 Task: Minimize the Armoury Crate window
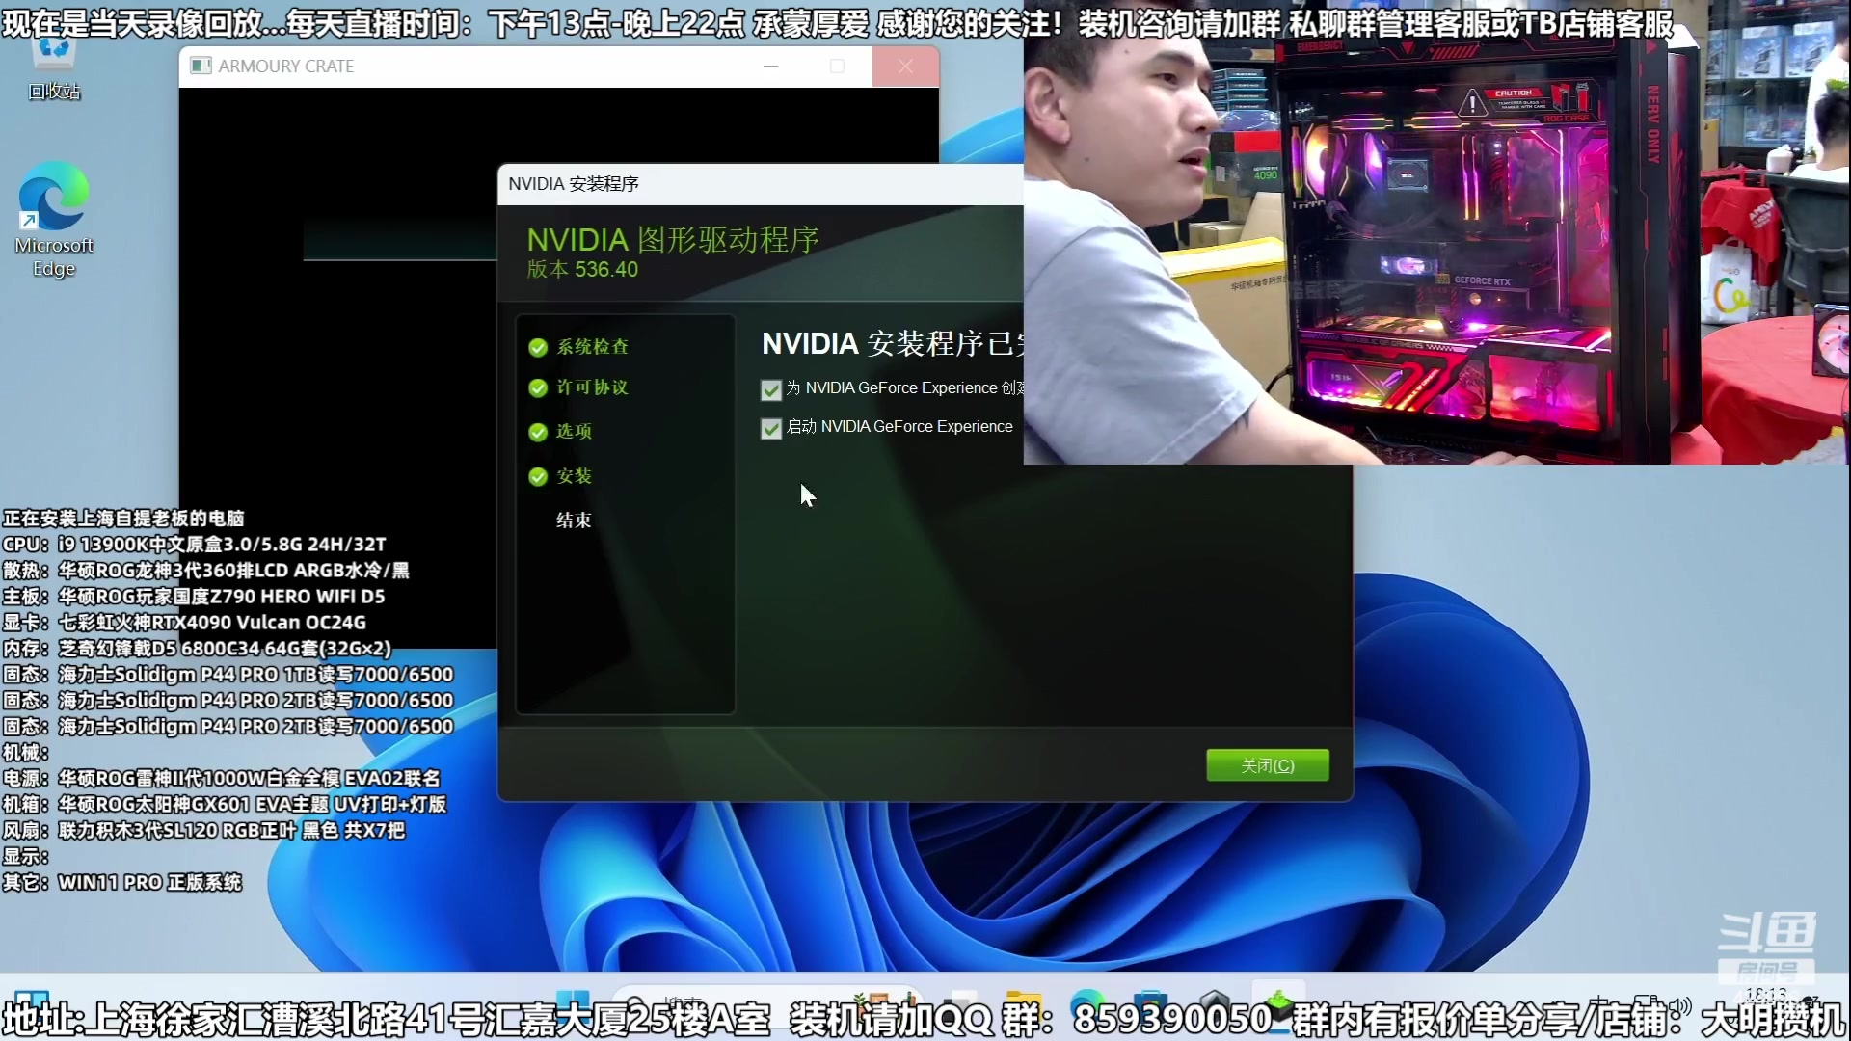pyautogui.click(x=770, y=66)
